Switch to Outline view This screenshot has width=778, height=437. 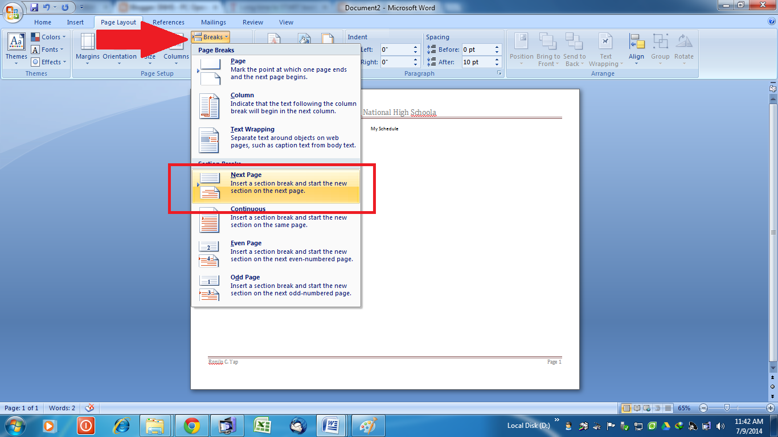(x=658, y=408)
